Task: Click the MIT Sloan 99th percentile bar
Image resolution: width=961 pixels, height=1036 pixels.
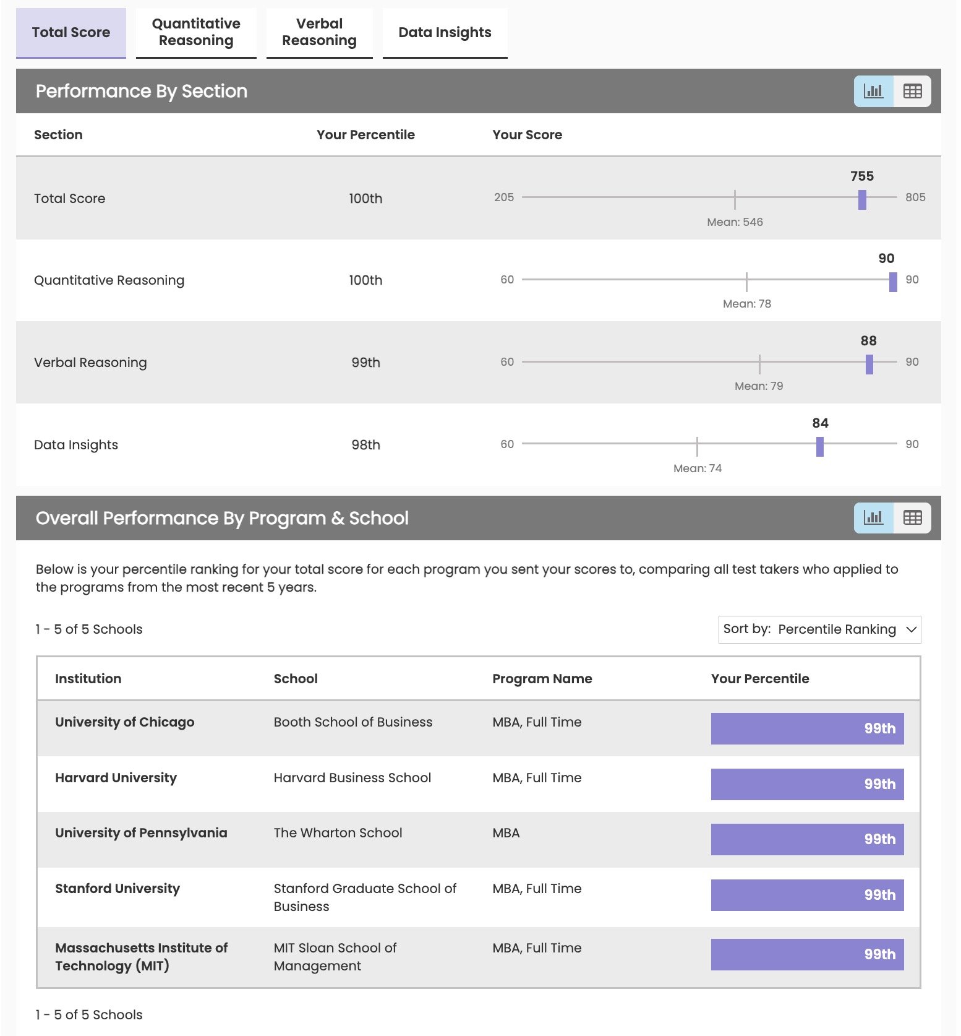Action: point(807,954)
